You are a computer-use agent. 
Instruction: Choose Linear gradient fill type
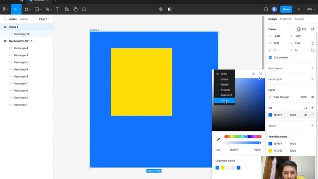224,79
